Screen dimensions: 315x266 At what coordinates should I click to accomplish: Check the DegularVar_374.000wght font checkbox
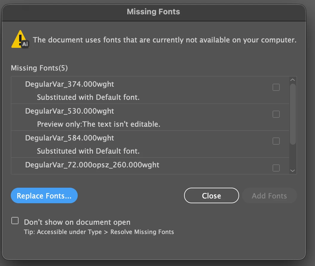(276, 87)
